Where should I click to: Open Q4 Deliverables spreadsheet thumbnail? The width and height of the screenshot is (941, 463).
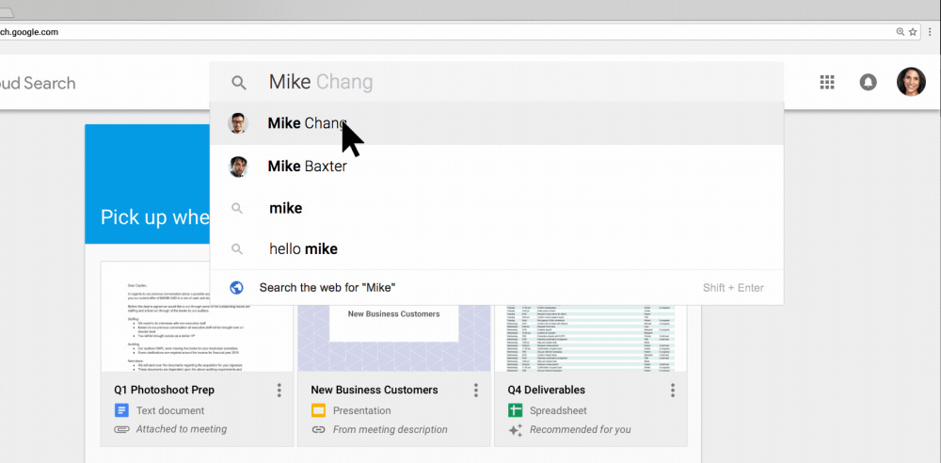[591, 338]
